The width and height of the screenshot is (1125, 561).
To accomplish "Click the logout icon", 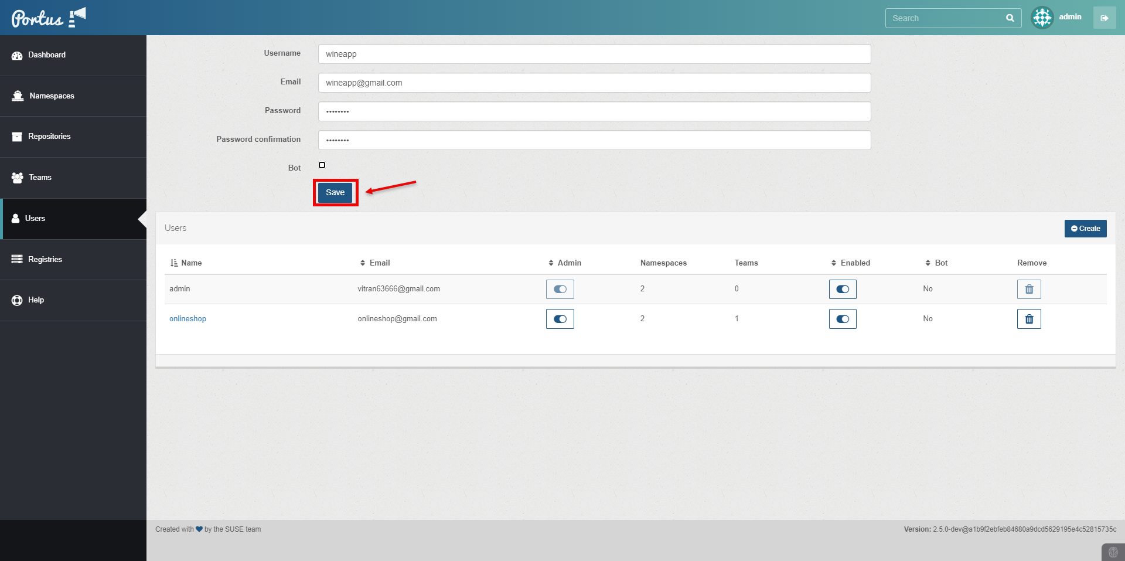I will click(x=1104, y=18).
